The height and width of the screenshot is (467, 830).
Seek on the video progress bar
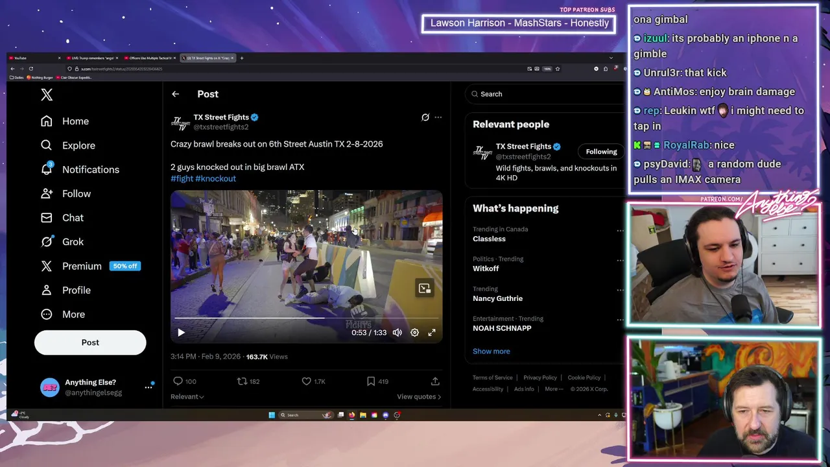(x=307, y=318)
